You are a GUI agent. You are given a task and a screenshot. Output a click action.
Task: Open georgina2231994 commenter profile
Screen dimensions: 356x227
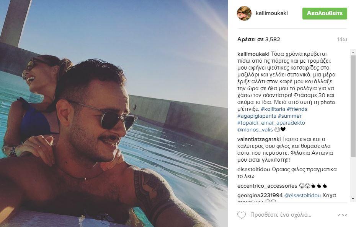point(260,196)
